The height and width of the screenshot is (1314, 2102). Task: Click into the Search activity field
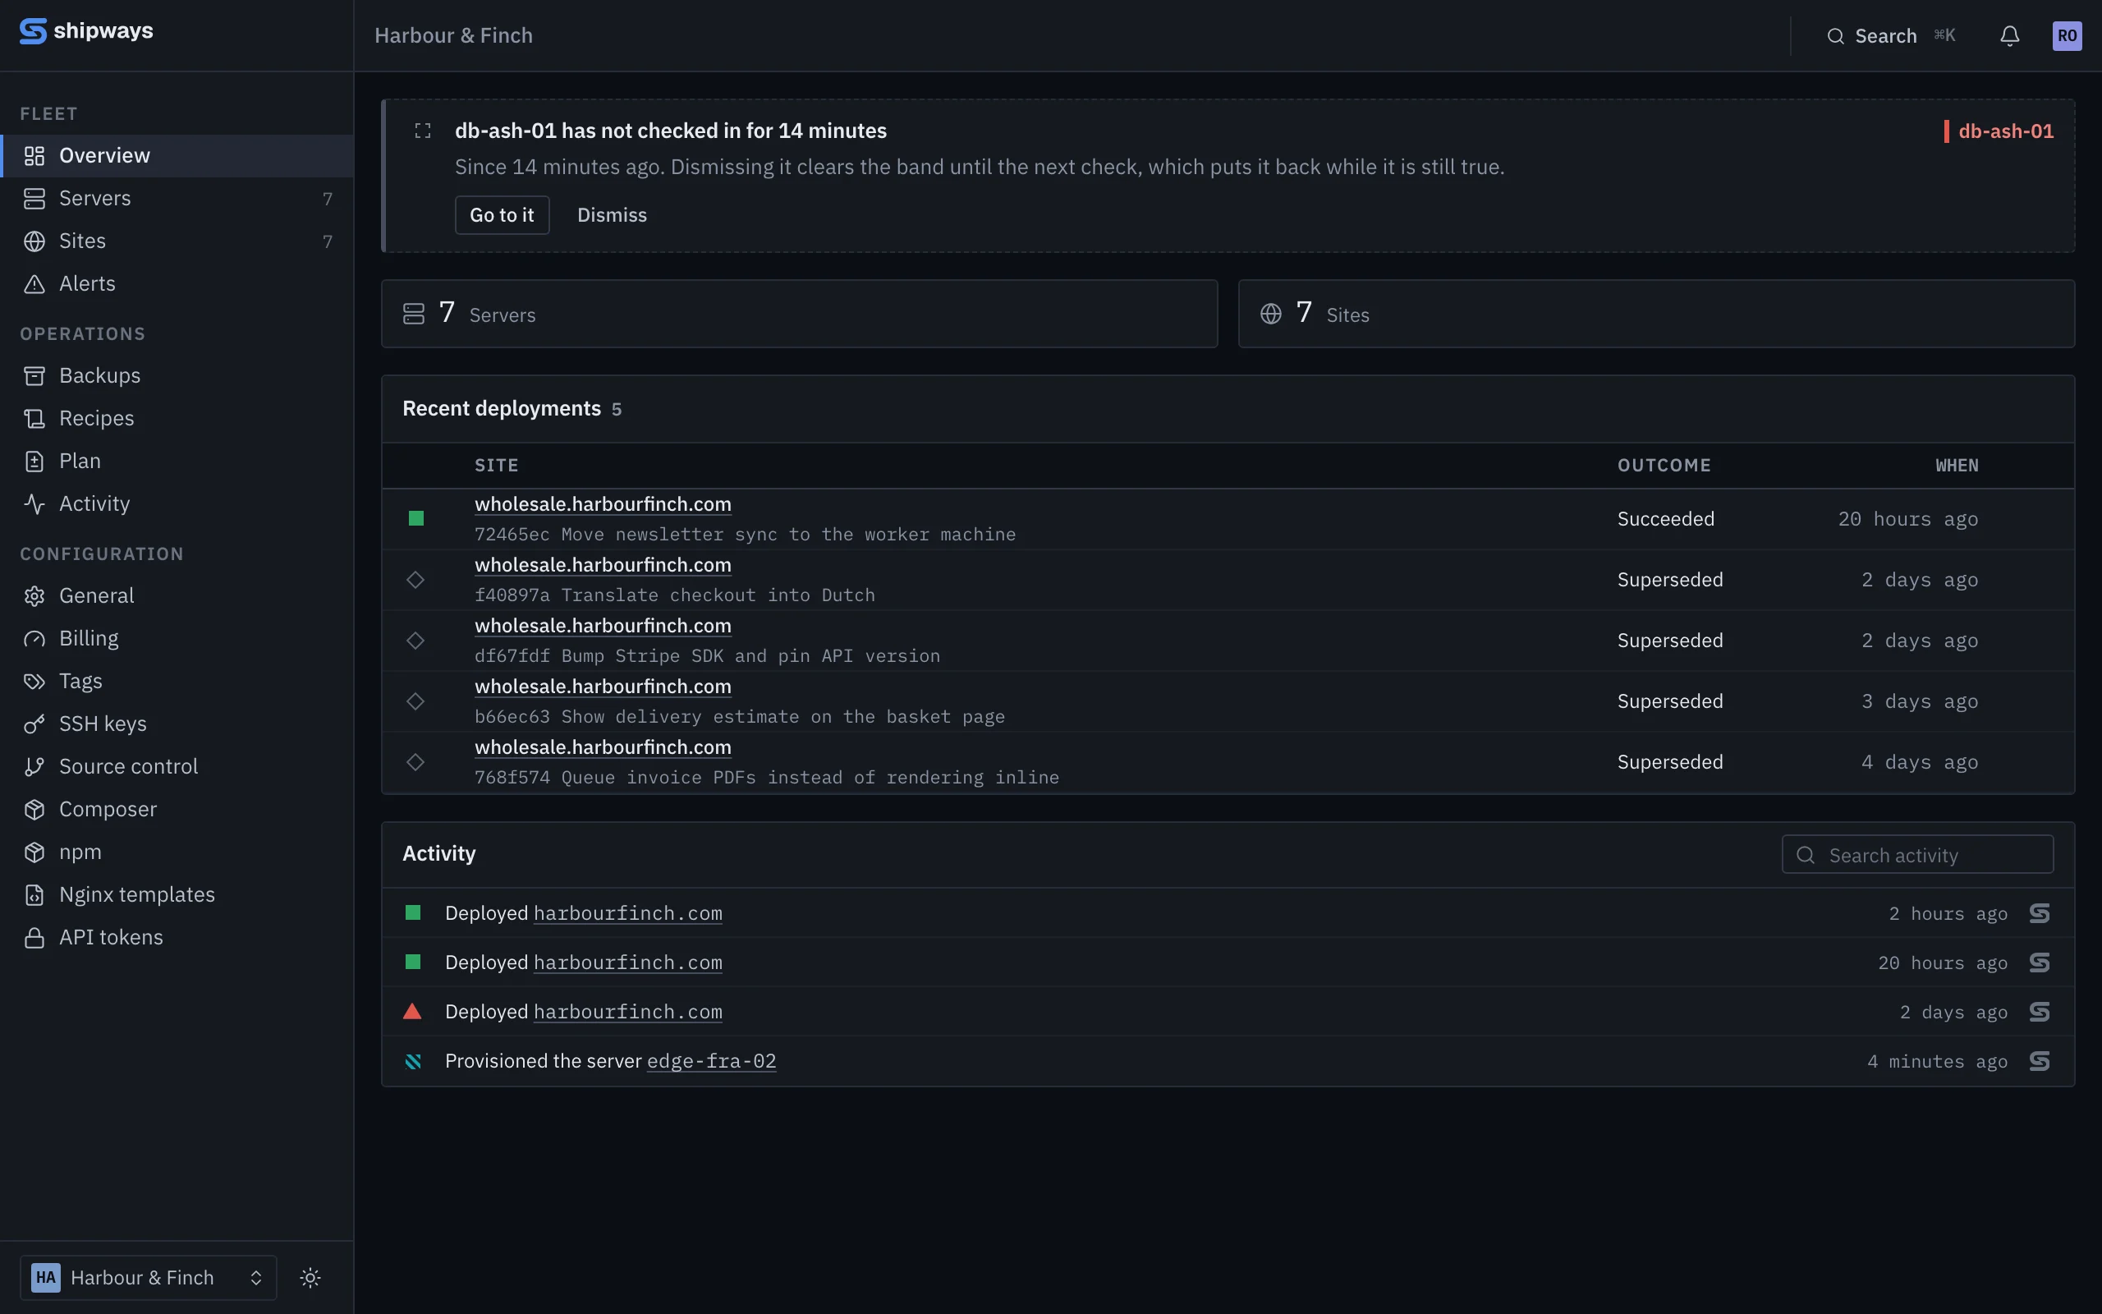(x=1918, y=855)
